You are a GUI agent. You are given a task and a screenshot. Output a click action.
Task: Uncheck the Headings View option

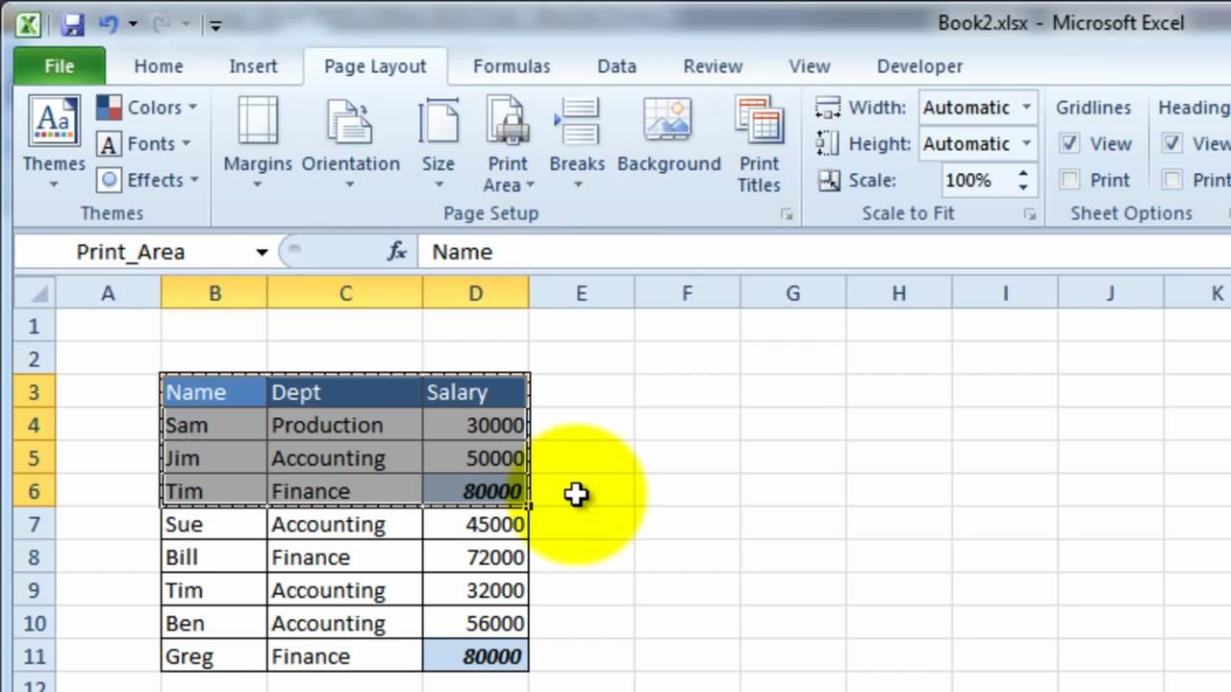click(1172, 143)
